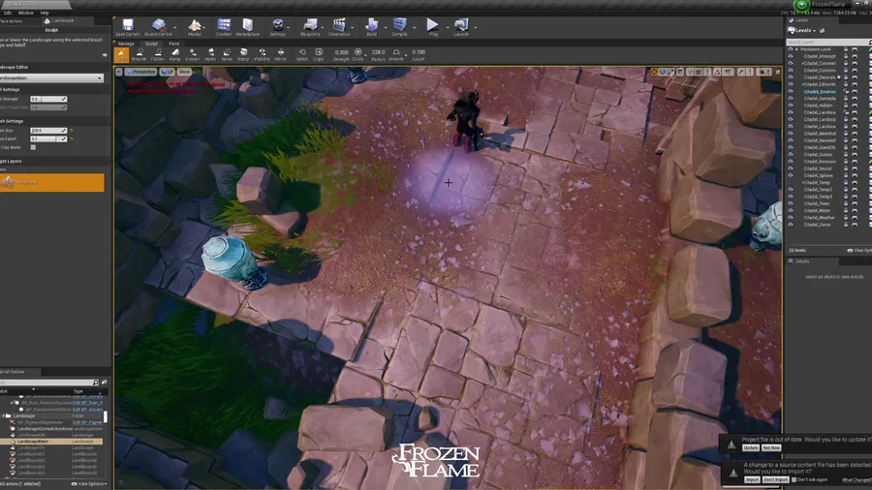Toggle visibility of Citadel_Zones level

point(791,225)
